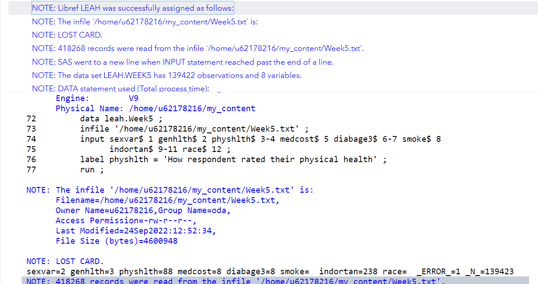Click the 'Physical Name' log line
Screen dimensions: 538x284
click(x=156, y=109)
